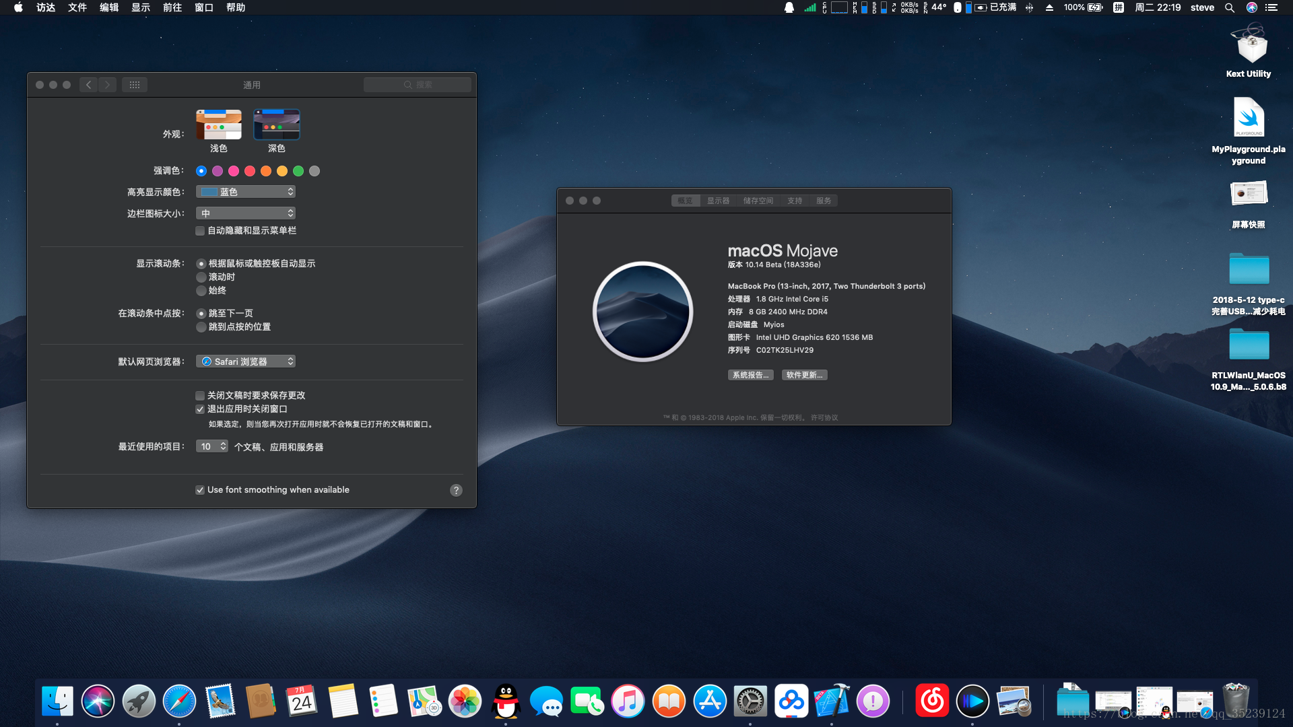1293x727 pixels.
Task: Open Maps icon in dock
Action: click(424, 701)
